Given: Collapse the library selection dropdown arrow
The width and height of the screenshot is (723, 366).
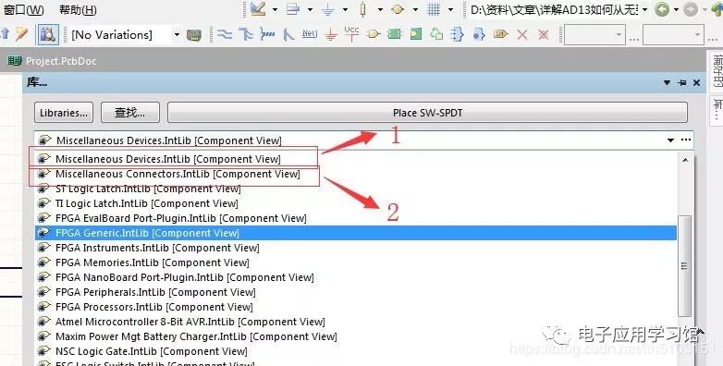Looking at the screenshot, I should (670, 140).
